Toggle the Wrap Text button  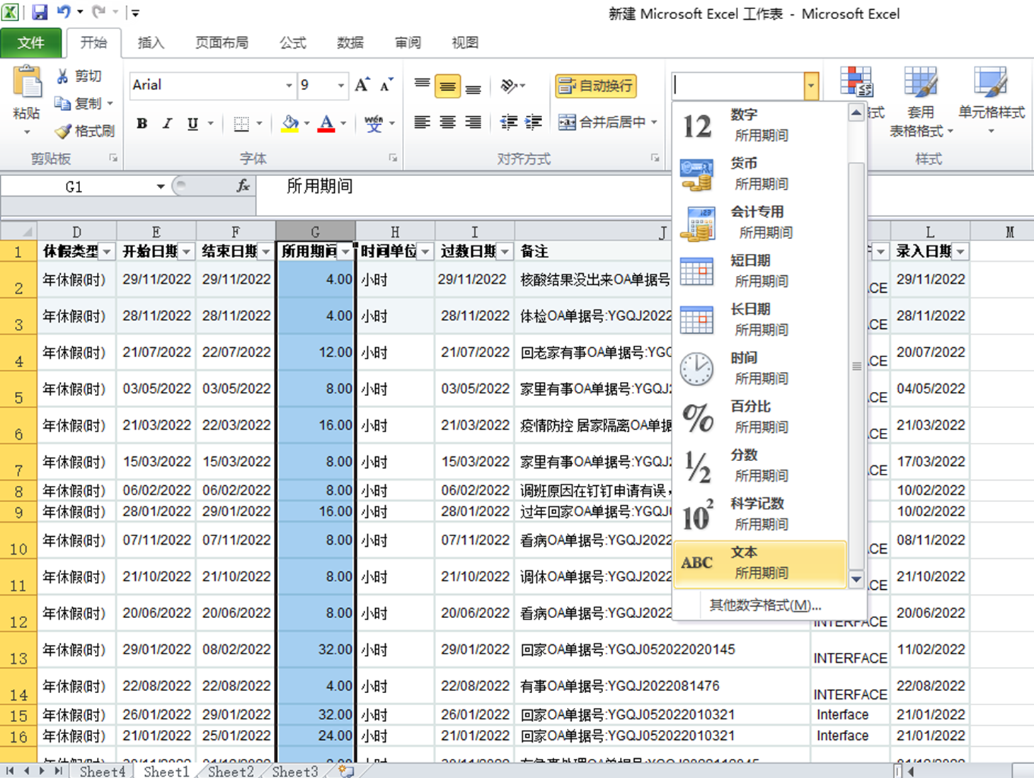click(x=596, y=86)
